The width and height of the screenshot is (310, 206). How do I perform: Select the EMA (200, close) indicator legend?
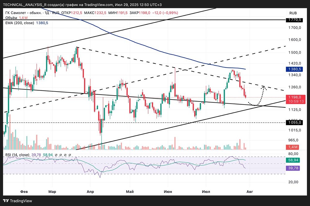click(x=26, y=23)
